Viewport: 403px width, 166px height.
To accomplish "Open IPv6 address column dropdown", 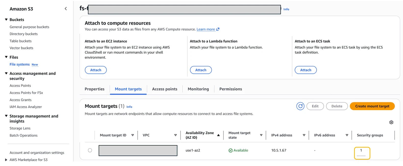I will [347, 135].
